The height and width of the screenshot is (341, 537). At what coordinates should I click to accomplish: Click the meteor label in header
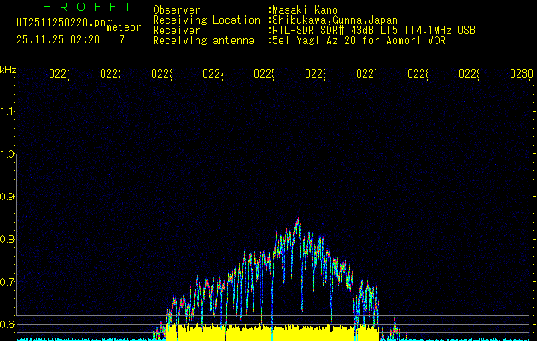[124, 27]
